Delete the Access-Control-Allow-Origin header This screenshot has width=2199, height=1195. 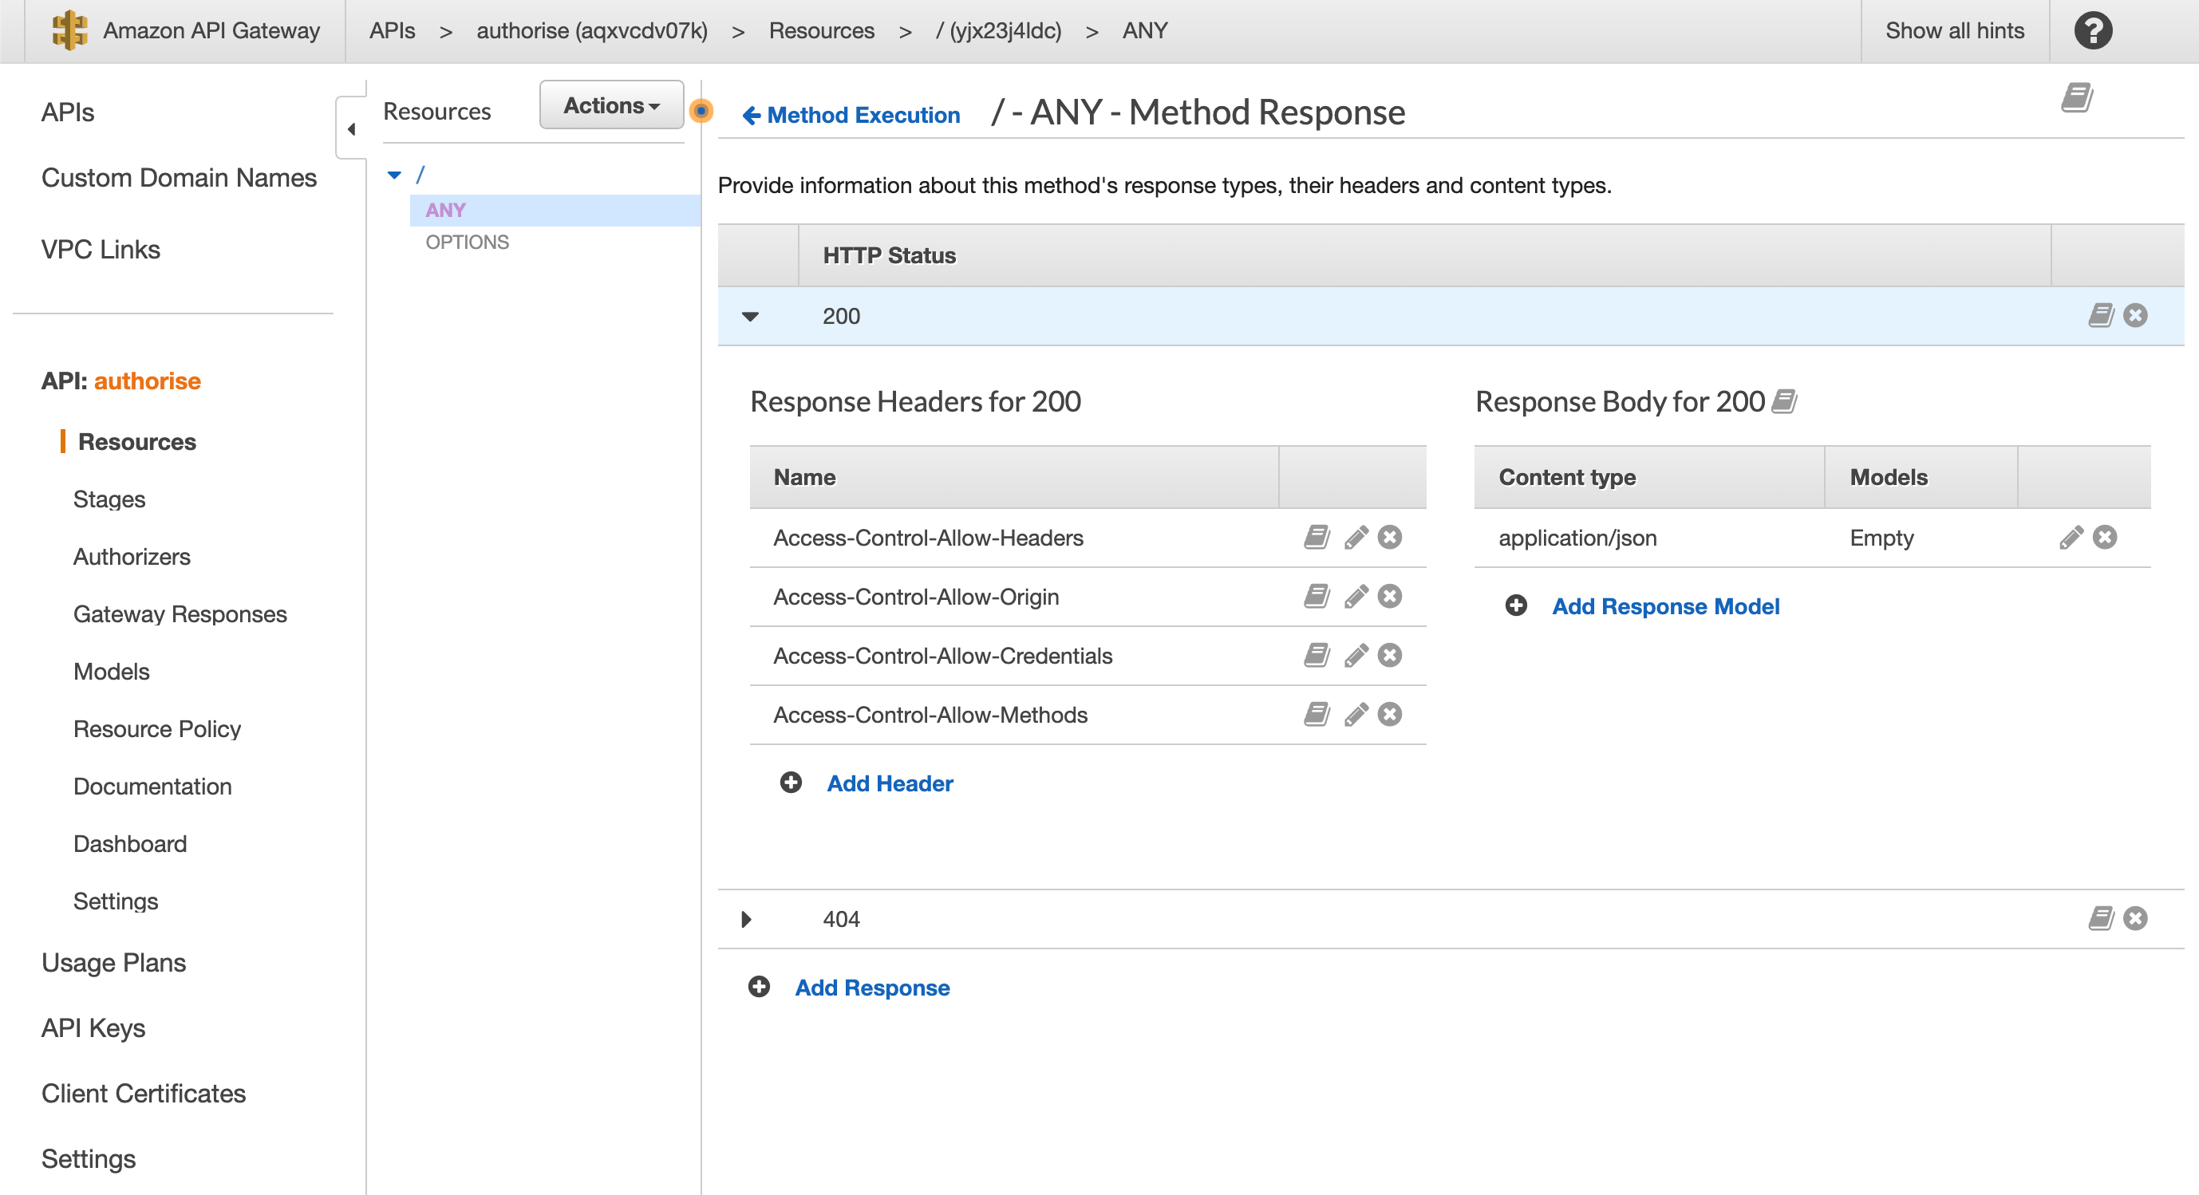coord(1389,596)
